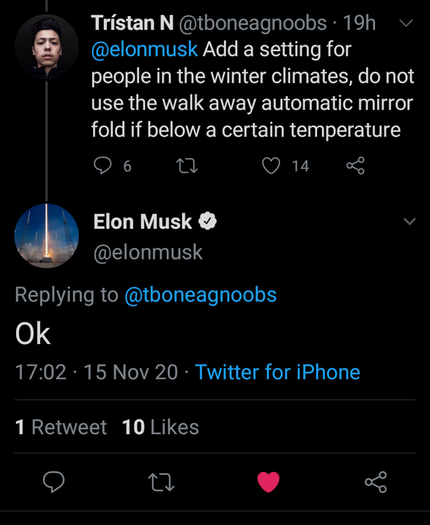430x525 pixels.
Task: Open @tboneagnoobs in Replying to line
Action: 200,294
